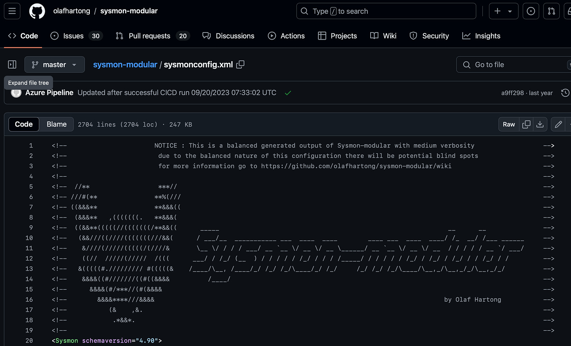
Task: Copy file path next to sysmonconfig.xml
Action: click(x=240, y=64)
